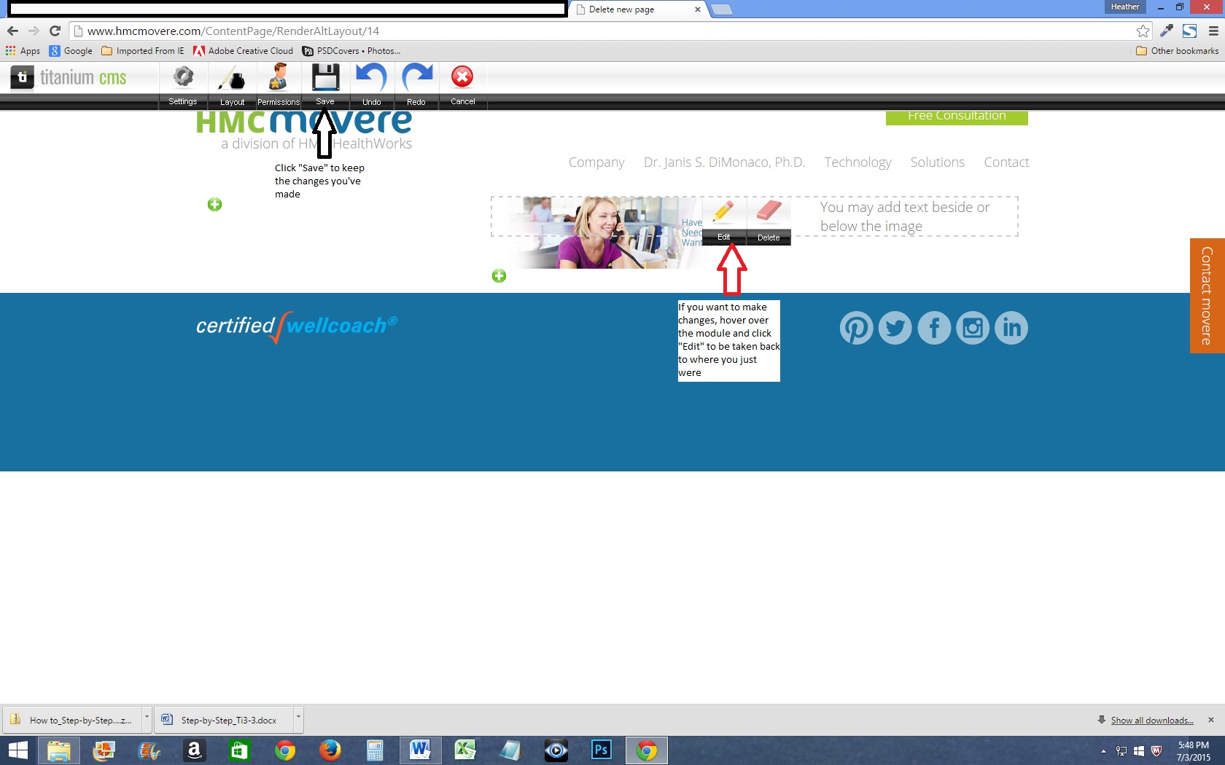Delete the module with the eraser icon
Screen dimensions: 1225x765
(769, 214)
